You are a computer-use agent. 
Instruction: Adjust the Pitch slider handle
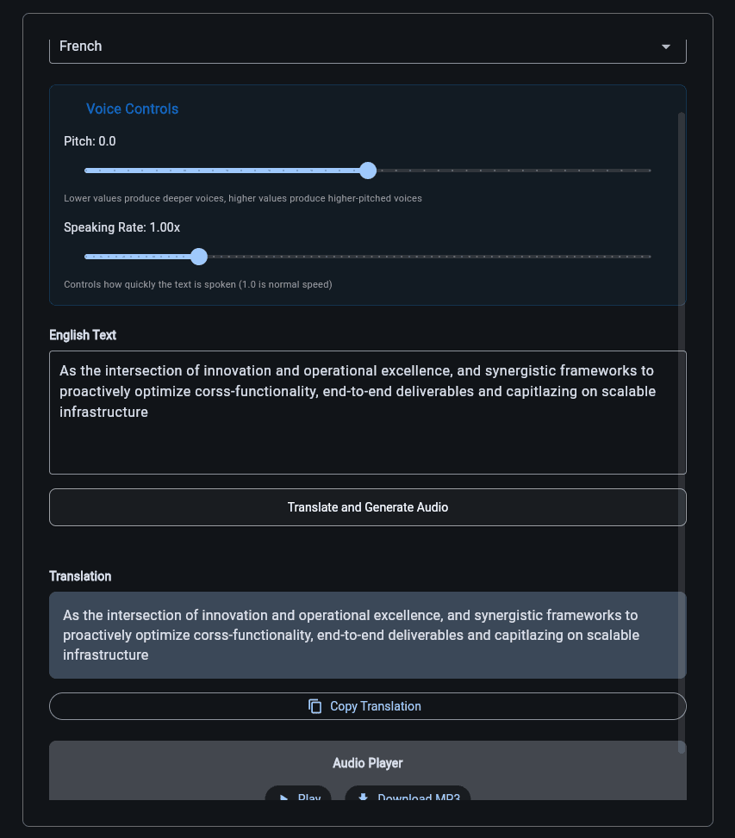(x=368, y=171)
